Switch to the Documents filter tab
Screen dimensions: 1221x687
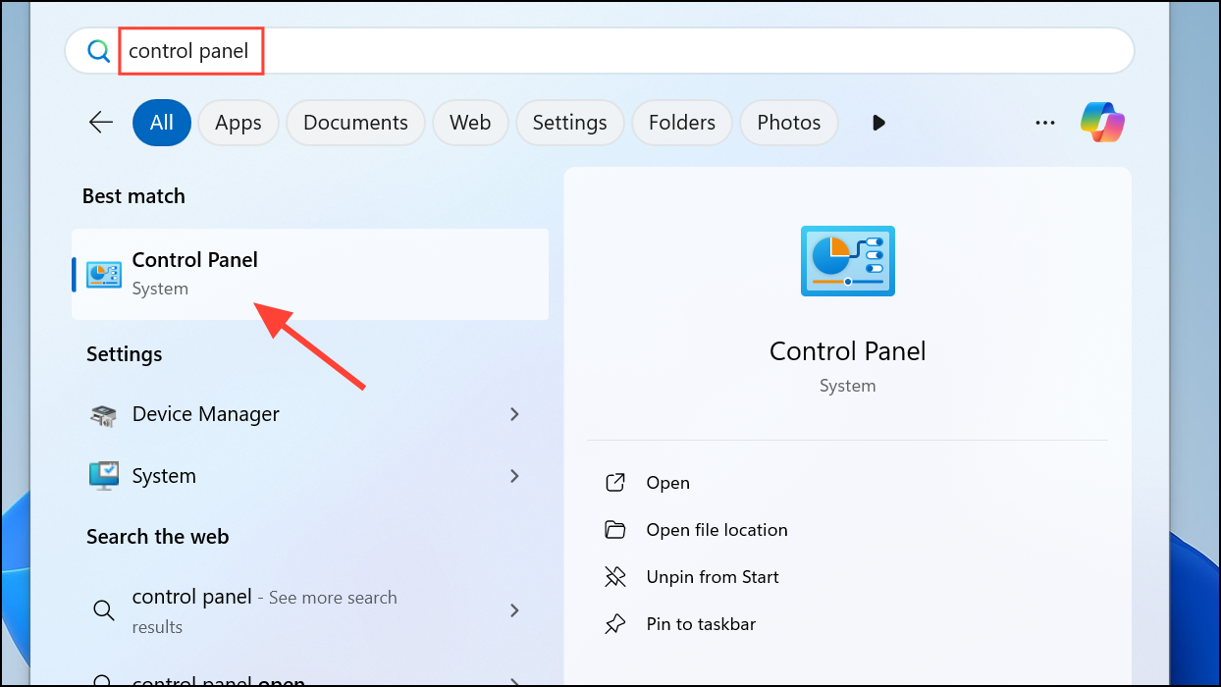pyautogui.click(x=355, y=123)
